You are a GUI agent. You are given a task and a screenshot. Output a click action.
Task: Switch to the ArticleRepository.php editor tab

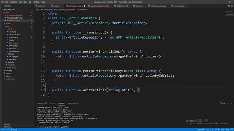[158, 6]
